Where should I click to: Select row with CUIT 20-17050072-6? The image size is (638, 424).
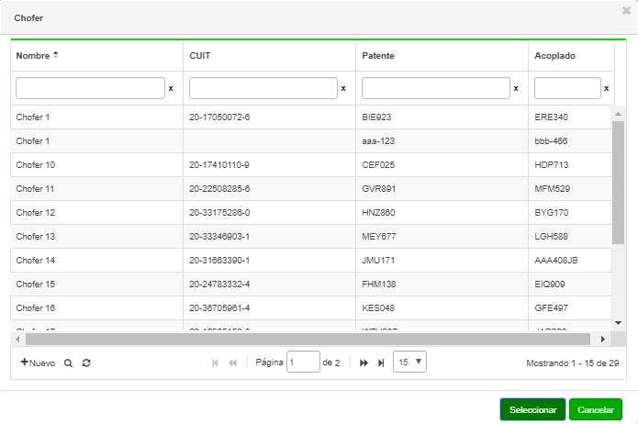[311, 117]
